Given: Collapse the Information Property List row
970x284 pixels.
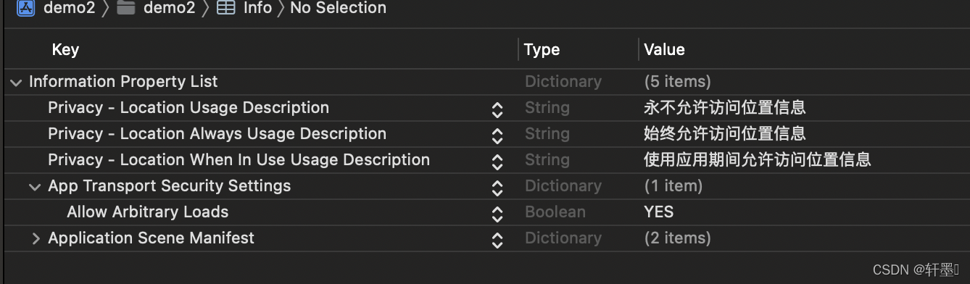Looking at the screenshot, I should tap(16, 83).
